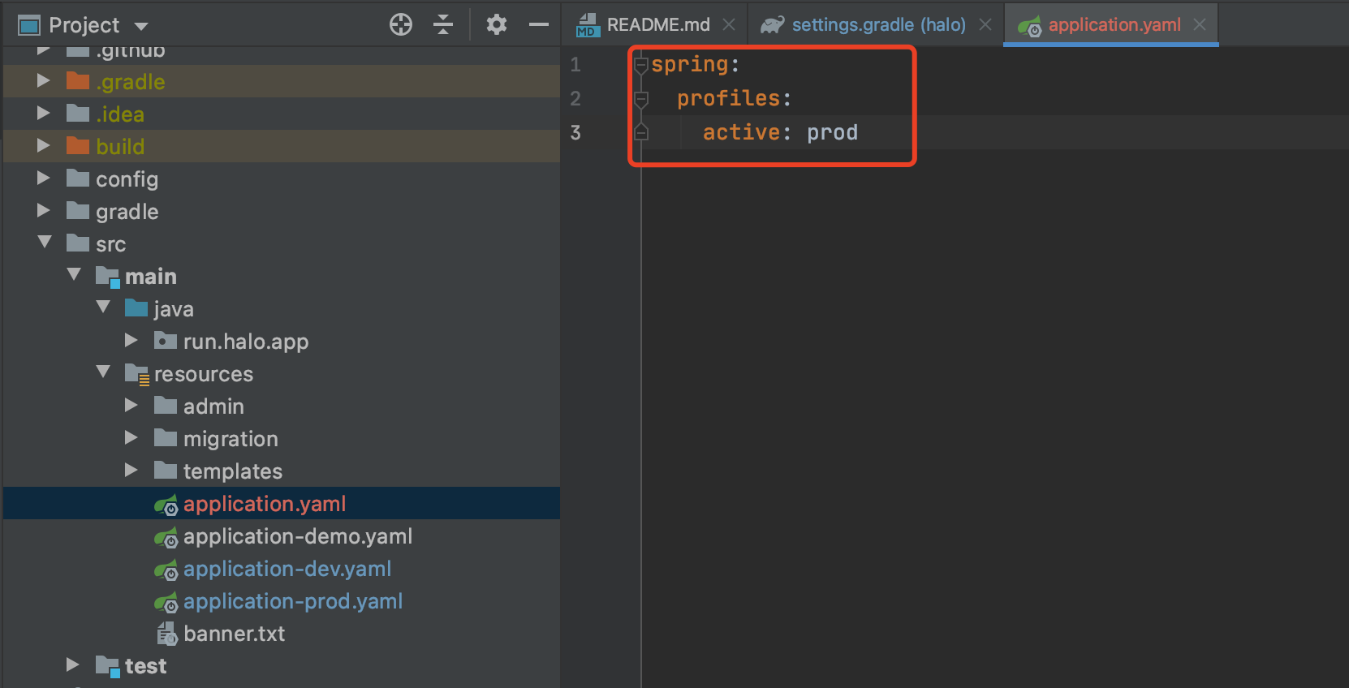Fold the profiles block in gutter
Image resolution: width=1349 pixels, height=688 pixels.
point(641,99)
